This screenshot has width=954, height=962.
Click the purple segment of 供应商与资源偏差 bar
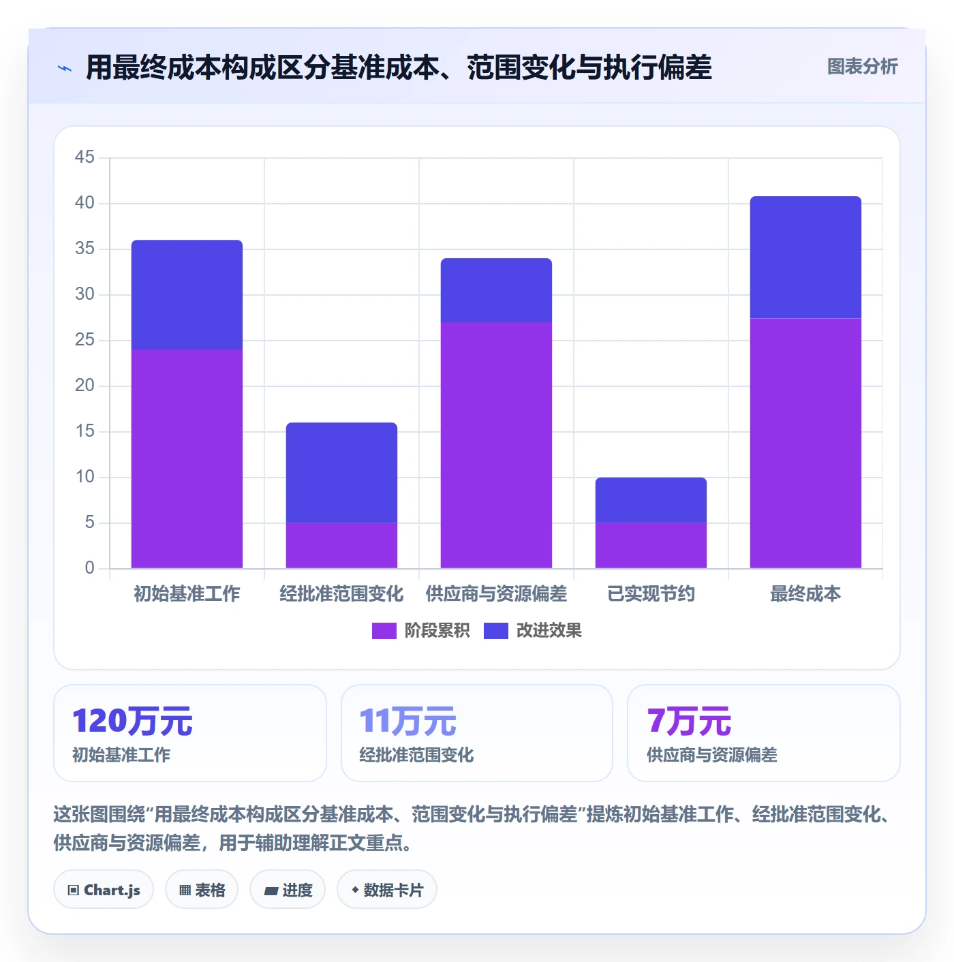(x=496, y=446)
